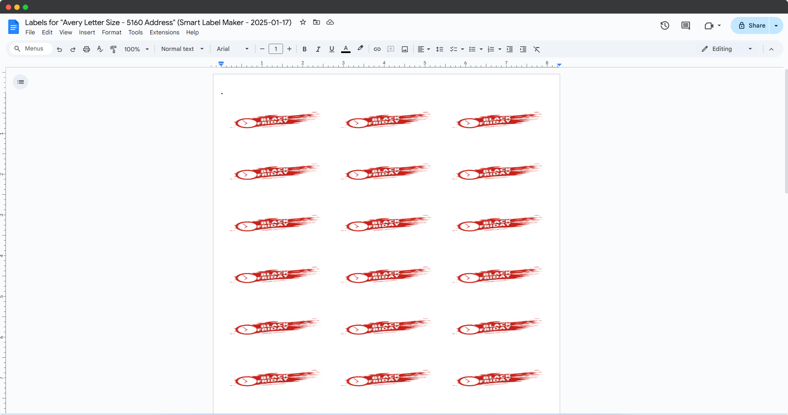Toggle bold formatting
Image resolution: width=788 pixels, height=415 pixels.
(304, 49)
